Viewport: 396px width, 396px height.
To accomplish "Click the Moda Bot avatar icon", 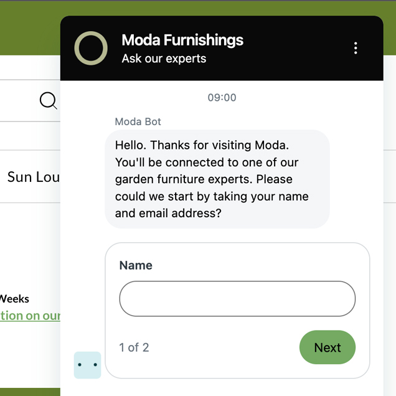I will [x=87, y=365].
